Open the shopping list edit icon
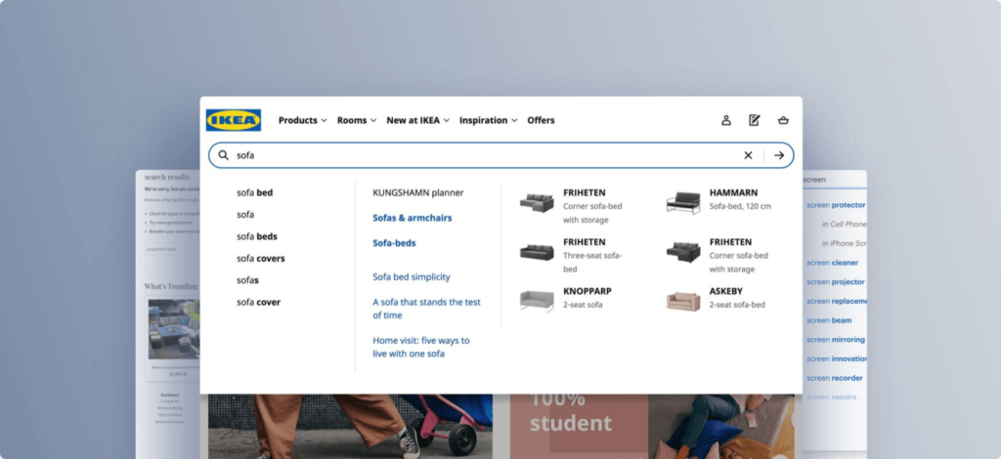Image resolution: width=1001 pixels, height=459 pixels. 754,120
